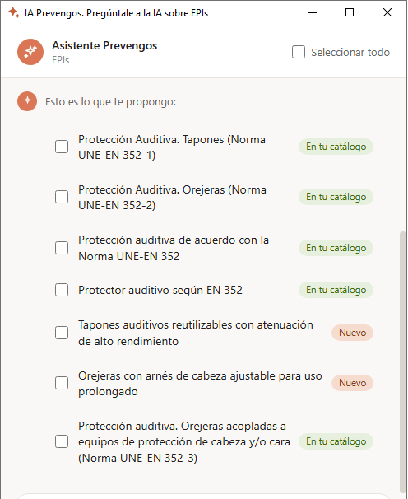Screen dimensions: 408x499
Task: Click the 'Protector auditivo según EN 352' item text
Action: [160, 290]
